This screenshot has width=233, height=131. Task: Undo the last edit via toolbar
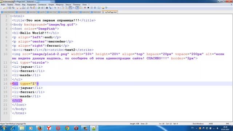coord(39,8)
